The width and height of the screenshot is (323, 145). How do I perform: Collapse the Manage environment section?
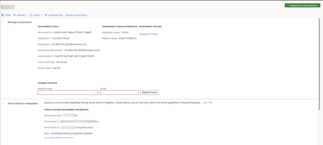point(3,22)
